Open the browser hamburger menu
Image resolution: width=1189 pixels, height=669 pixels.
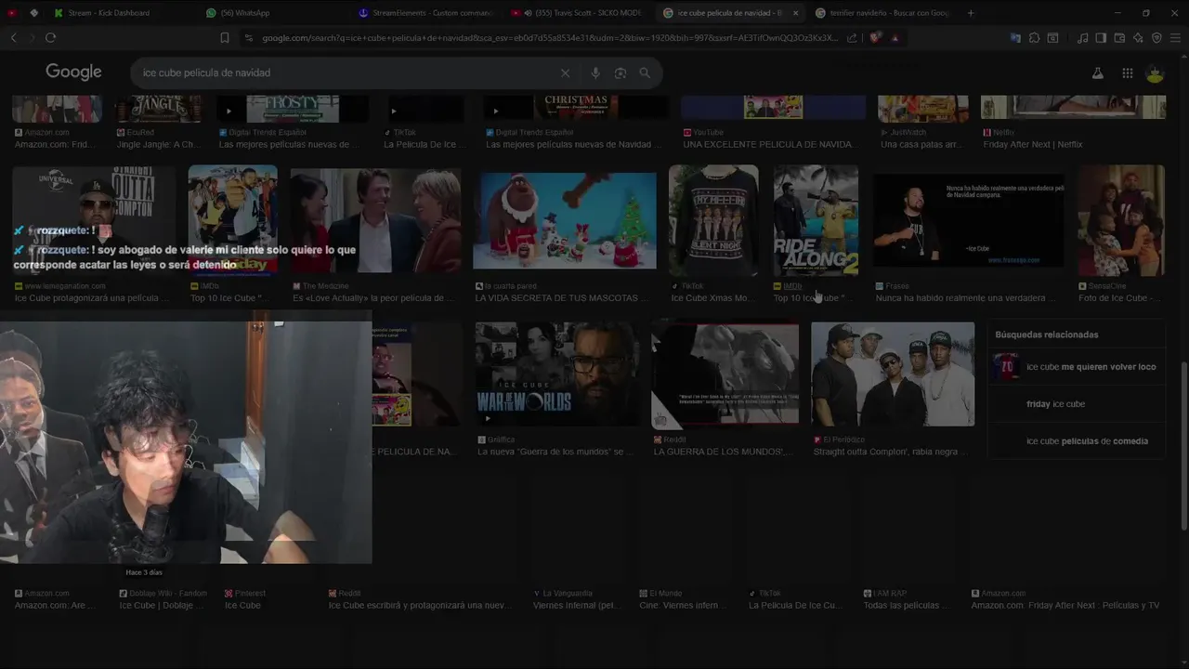coord(1175,38)
